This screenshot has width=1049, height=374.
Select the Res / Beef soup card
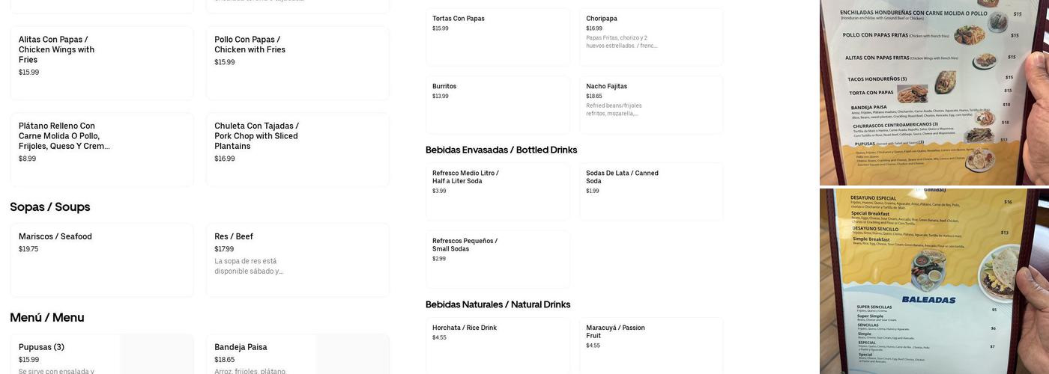tap(297, 260)
